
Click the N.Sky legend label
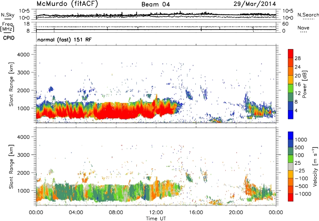click(x=8, y=15)
